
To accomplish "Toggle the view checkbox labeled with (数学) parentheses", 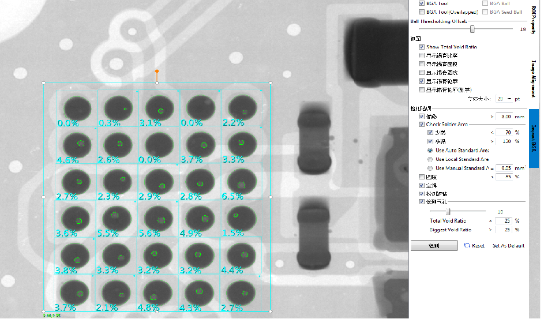I will click(422, 90).
